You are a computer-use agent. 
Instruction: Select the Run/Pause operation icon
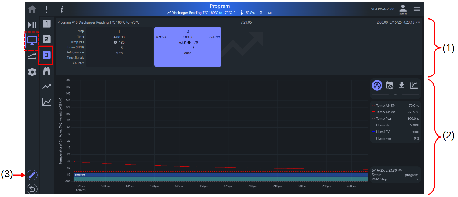click(x=32, y=25)
